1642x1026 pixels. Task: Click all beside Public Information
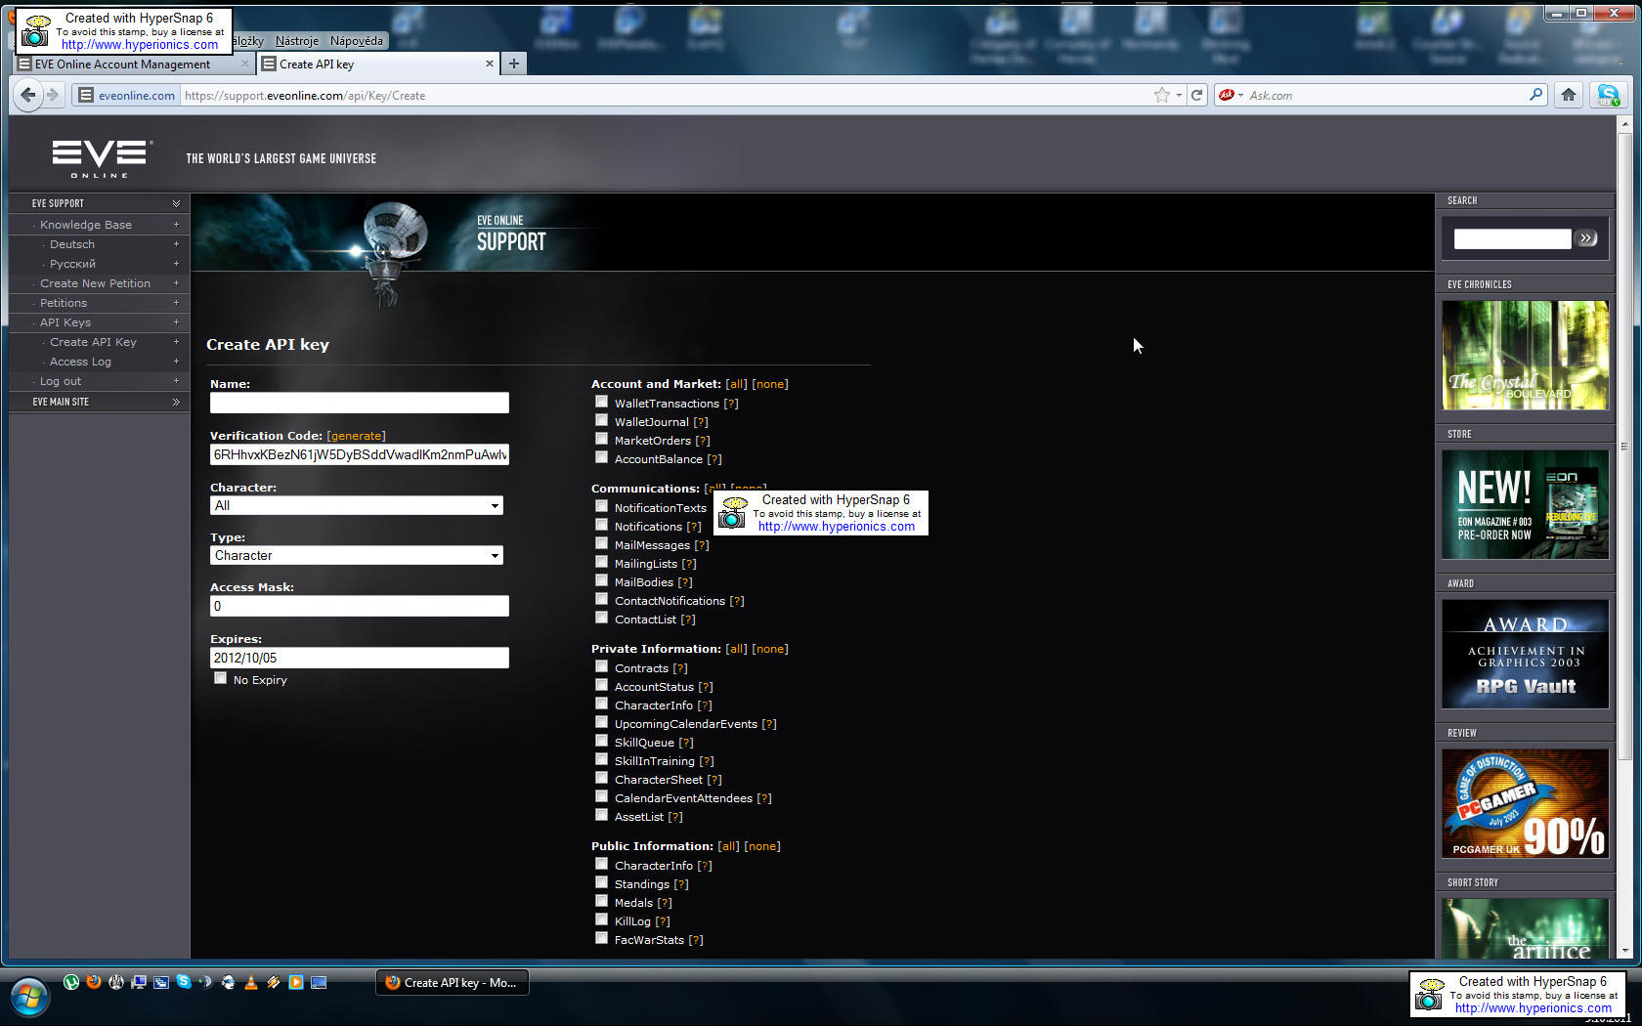pos(728,846)
